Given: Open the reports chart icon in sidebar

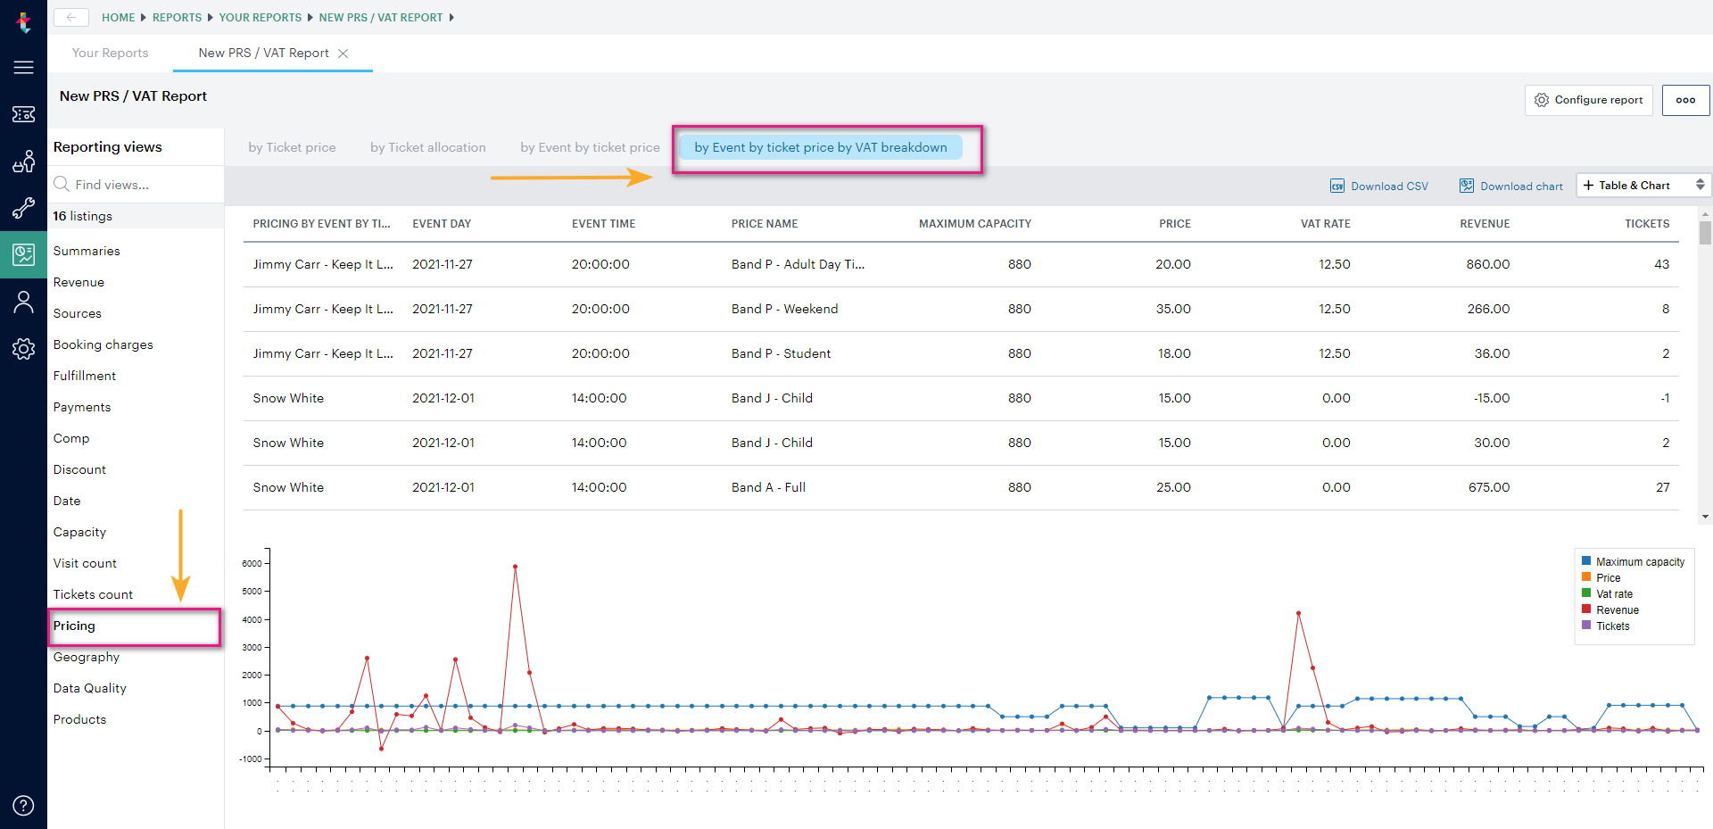Looking at the screenshot, I should click(23, 255).
